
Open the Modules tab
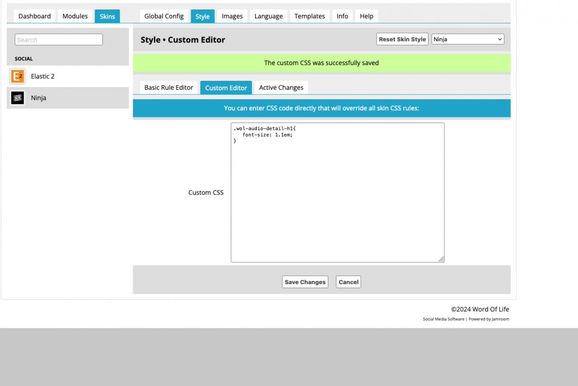pyautogui.click(x=75, y=16)
